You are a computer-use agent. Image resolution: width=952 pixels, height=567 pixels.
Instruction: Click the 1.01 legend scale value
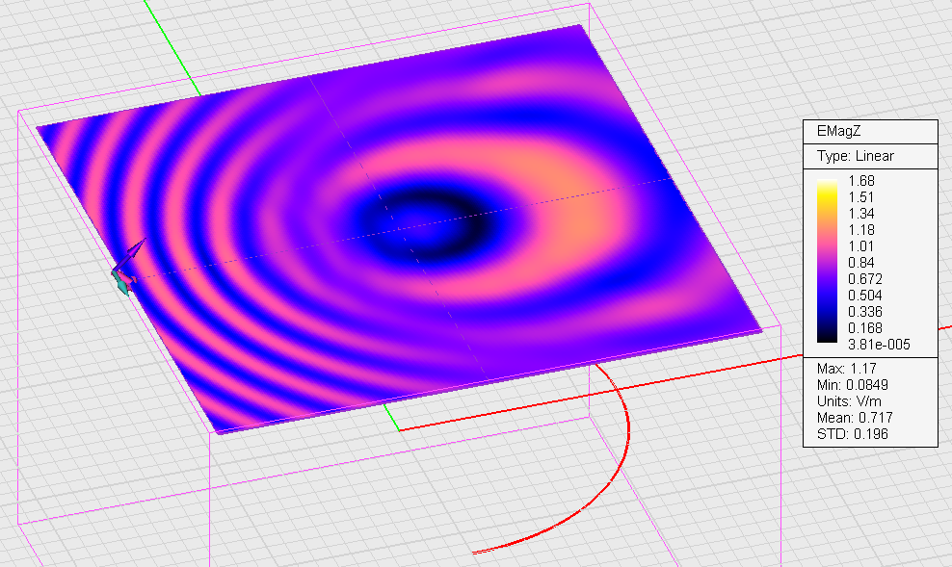(860, 246)
